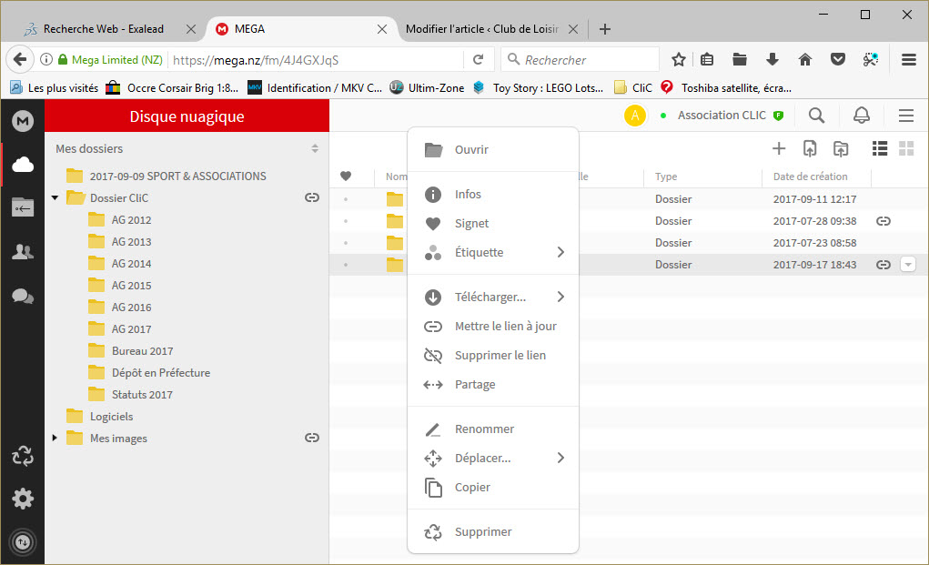Switch to Recherche Web - Exalead tab
The height and width of the screenshot is (565, 929).
103,29
